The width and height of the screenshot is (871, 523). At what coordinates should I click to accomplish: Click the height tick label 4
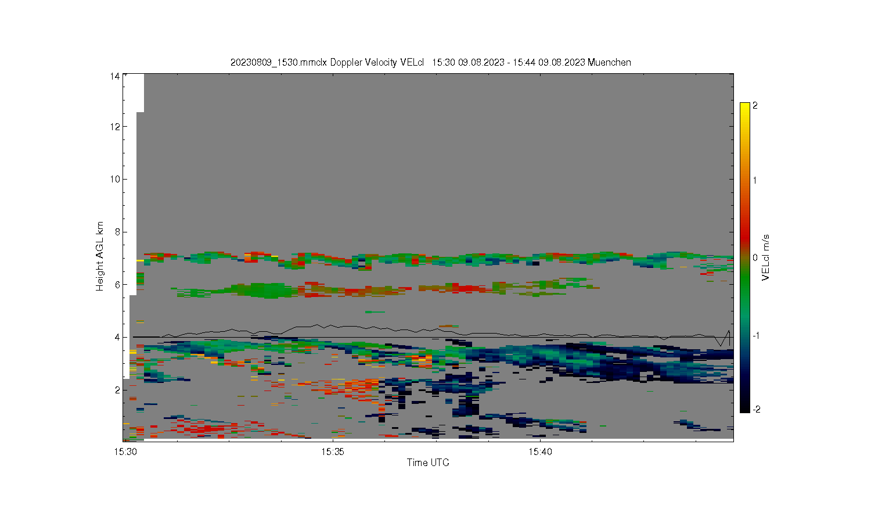(x=117, y=337)
